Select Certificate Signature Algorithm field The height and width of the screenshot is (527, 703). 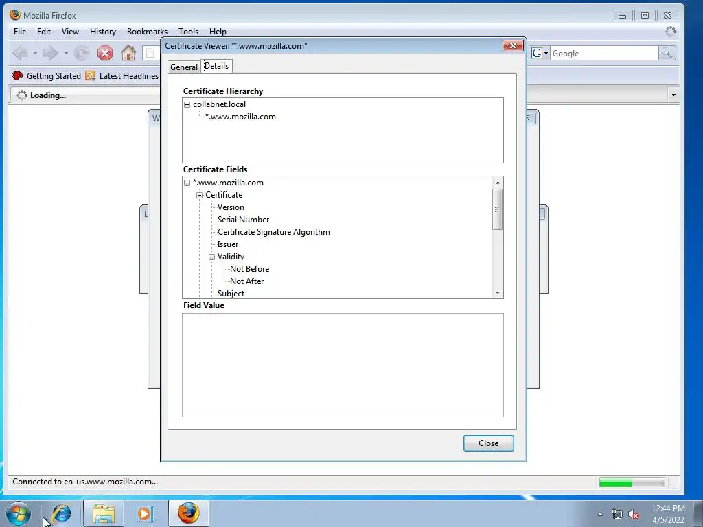[274, 232]
